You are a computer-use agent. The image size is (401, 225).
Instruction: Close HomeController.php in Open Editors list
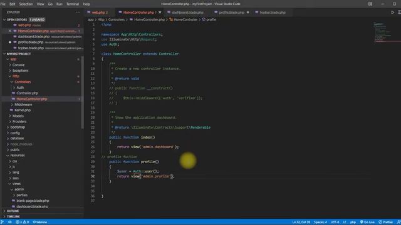coord(10,31)
